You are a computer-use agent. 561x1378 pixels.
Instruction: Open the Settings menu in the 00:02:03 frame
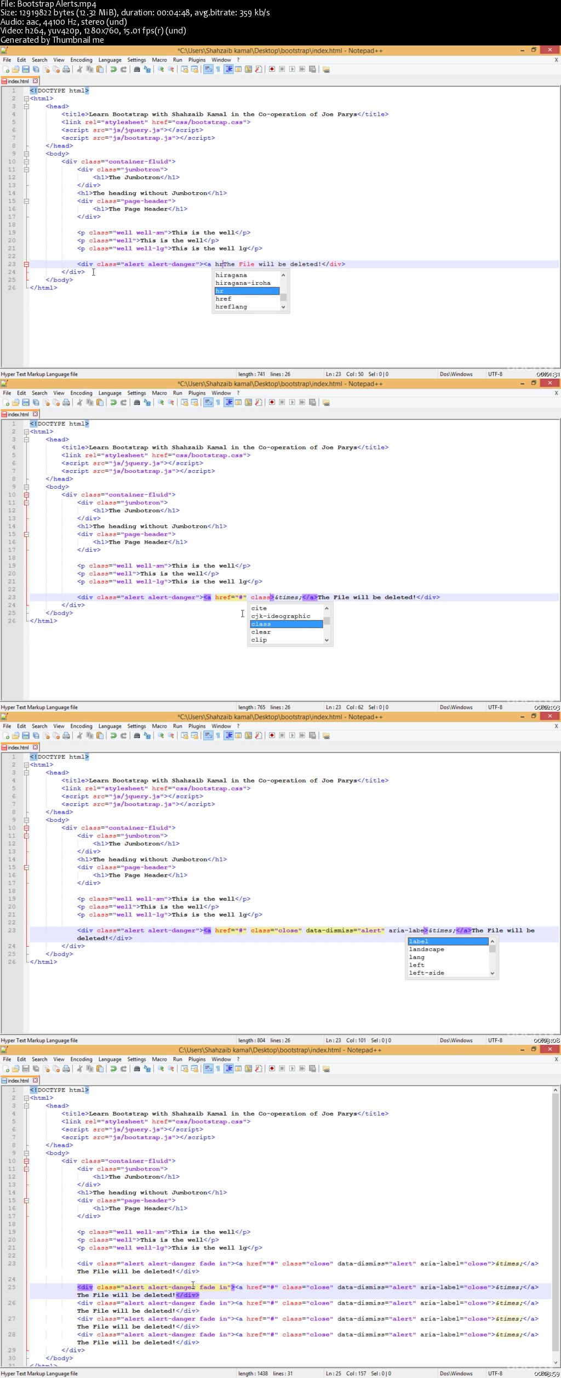point(136,393)
